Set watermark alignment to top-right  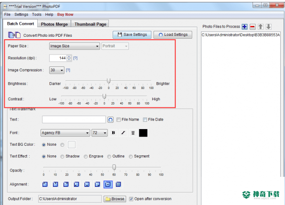[x=66, y=184]
